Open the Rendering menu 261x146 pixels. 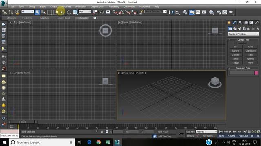(x=114, y=6)
